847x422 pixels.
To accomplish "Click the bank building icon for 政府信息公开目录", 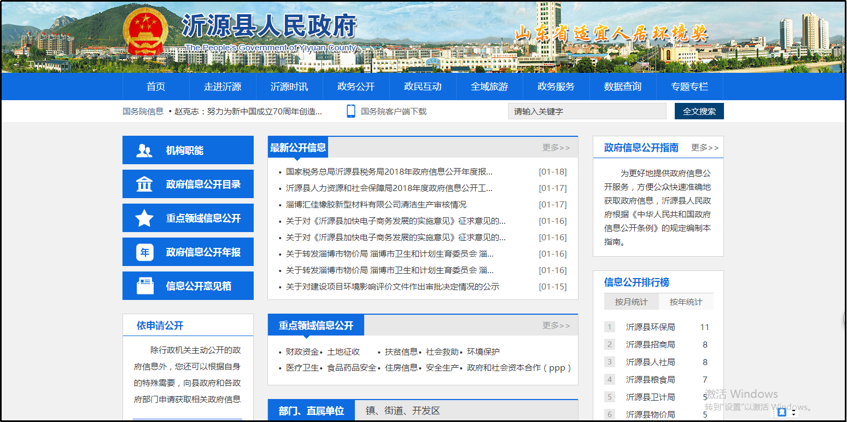I will coord(144,184).
